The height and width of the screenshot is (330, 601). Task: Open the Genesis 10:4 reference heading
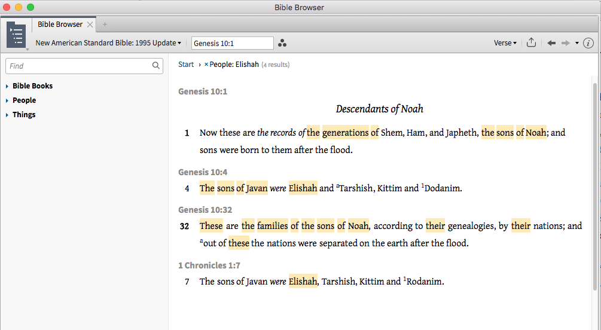pos(203,172)
